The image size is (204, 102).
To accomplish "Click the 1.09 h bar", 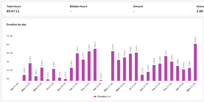I will (x=24, y=78).
